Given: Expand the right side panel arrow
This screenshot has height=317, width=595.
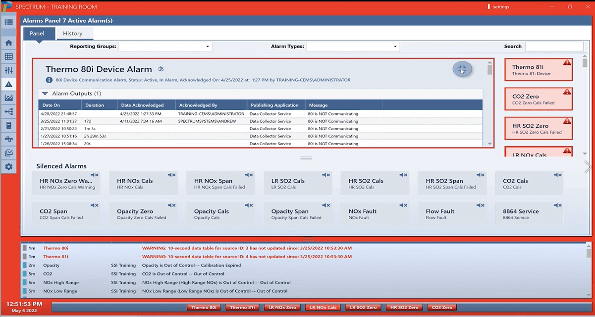Looking at the screenshot, I should tap(588, 167).
